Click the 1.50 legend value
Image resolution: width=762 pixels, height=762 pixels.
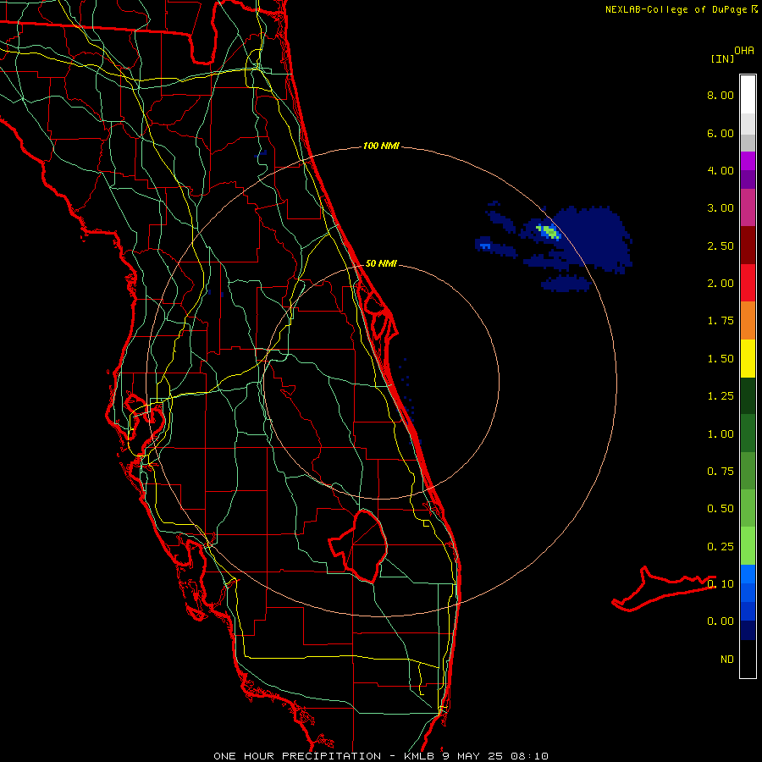(721, 359)
